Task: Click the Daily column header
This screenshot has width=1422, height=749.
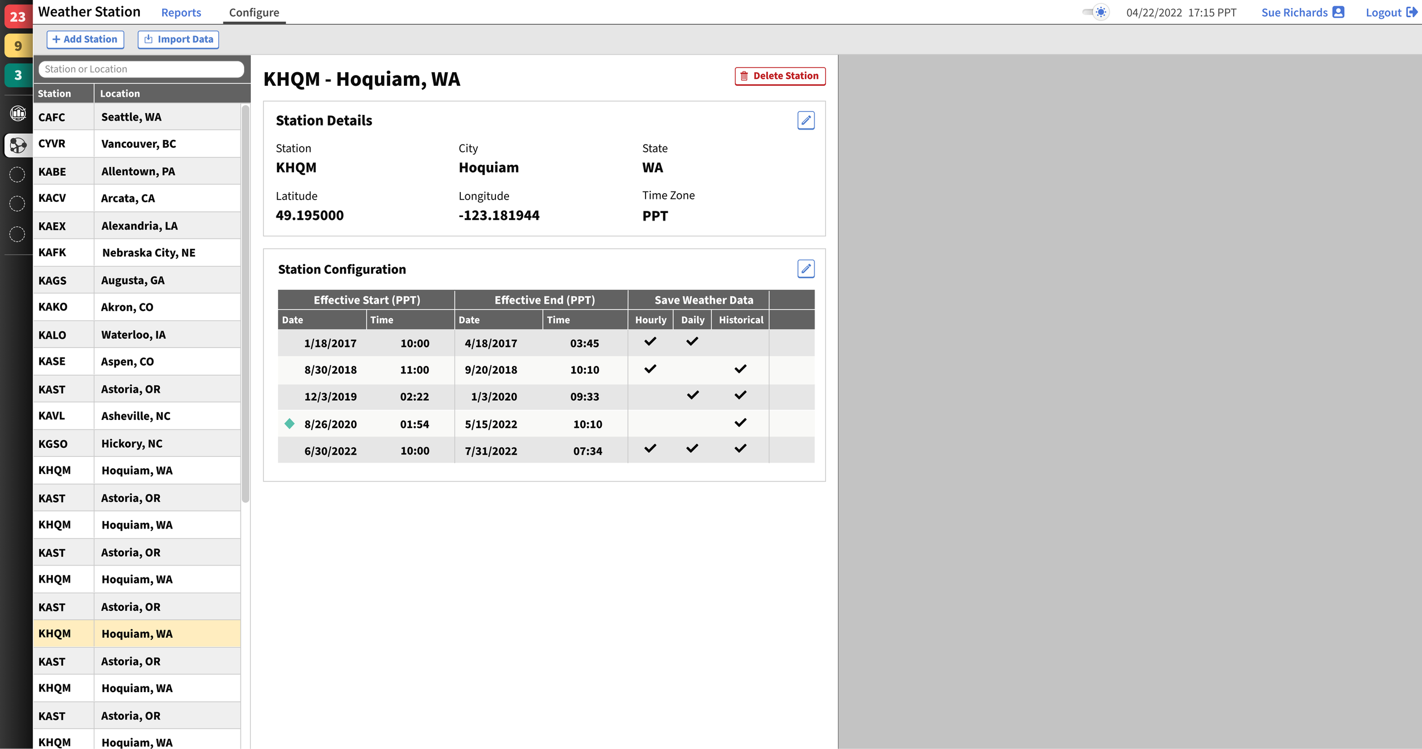Action: click(x=692, y=319)
